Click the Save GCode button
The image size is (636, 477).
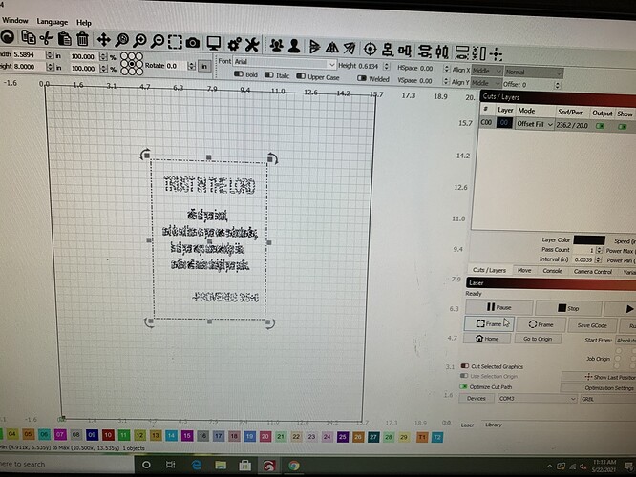point(592,325)
